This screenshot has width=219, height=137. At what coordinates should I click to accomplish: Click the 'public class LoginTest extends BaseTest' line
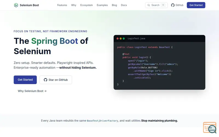coord(145,47)
